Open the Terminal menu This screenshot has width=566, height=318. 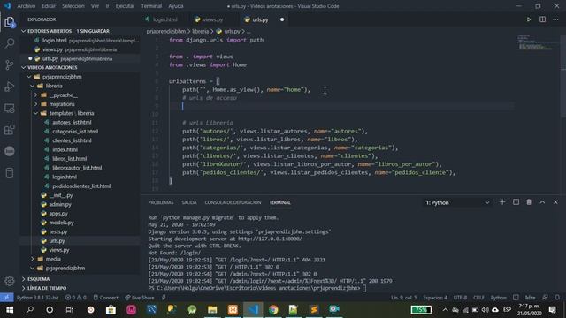tap(151, 6)
